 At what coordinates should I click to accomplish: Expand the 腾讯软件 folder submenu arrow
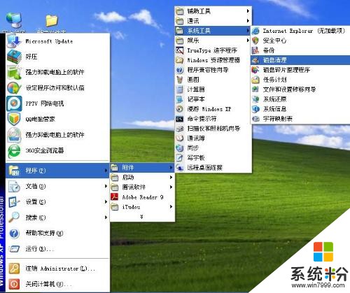pyautogui.click(x=171, y=187)
